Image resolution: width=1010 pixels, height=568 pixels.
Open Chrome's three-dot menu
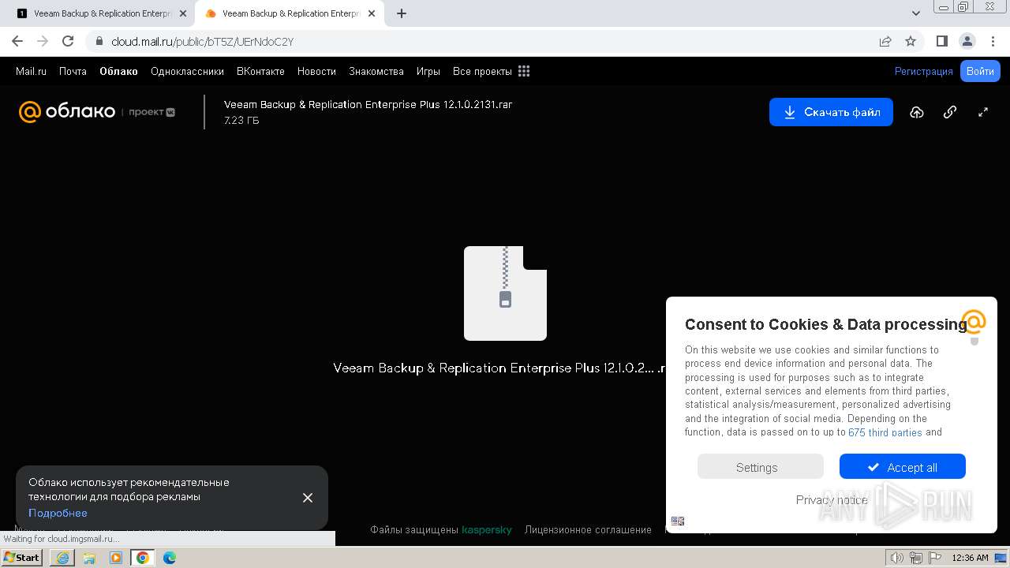click(x=993, y=41)
